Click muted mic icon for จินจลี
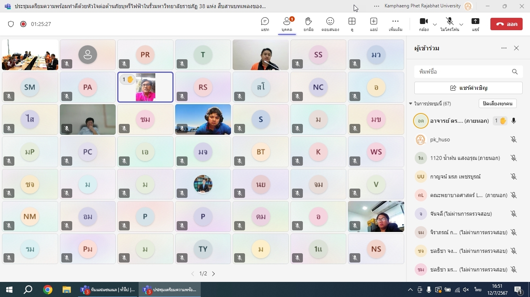 point(514,214)
